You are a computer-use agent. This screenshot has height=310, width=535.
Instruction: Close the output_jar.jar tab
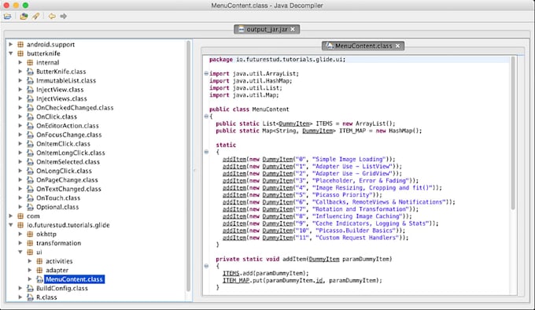[x=293, y=29]
